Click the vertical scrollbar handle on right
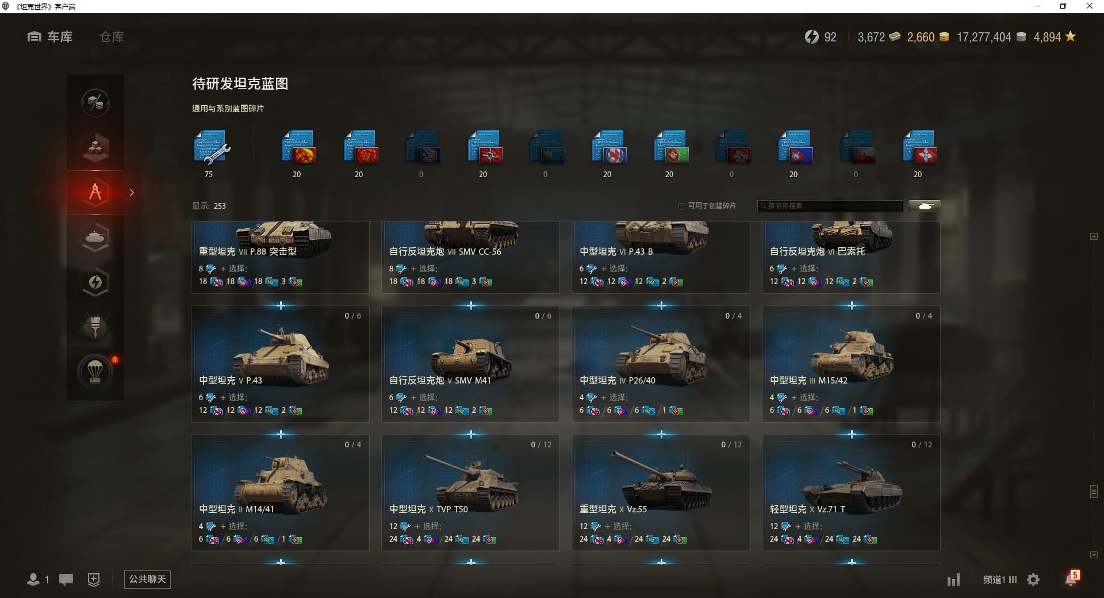Viewport: 1104px width, 598px height. pos(1094,492)
